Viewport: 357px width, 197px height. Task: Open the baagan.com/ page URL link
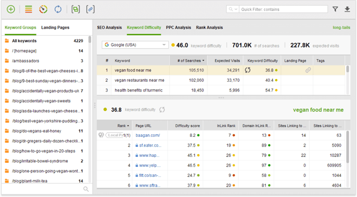point(148,135)
